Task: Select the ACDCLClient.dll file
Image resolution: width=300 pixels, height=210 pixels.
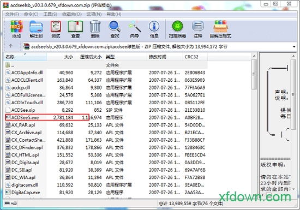Action: tap(27, 80)
